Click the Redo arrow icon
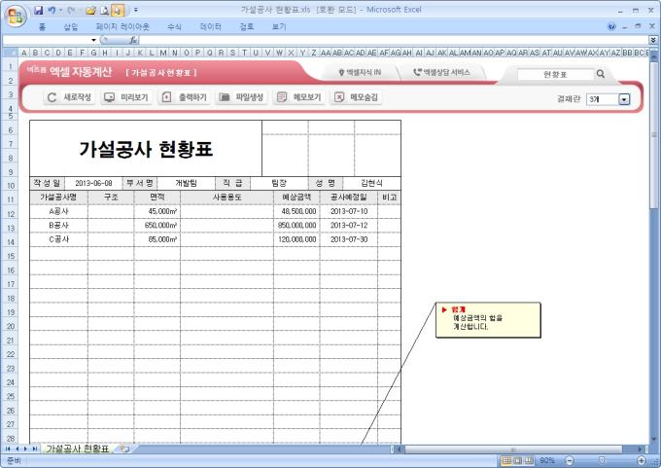Screen dimensions: 661x468 [x=71, y=10]
